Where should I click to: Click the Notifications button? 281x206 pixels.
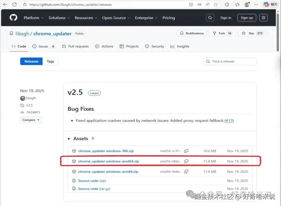pyautogui.click(x=192, y=33)
